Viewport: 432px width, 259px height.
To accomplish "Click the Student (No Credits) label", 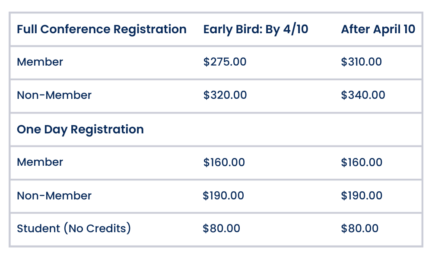I will tap(73, 228).
